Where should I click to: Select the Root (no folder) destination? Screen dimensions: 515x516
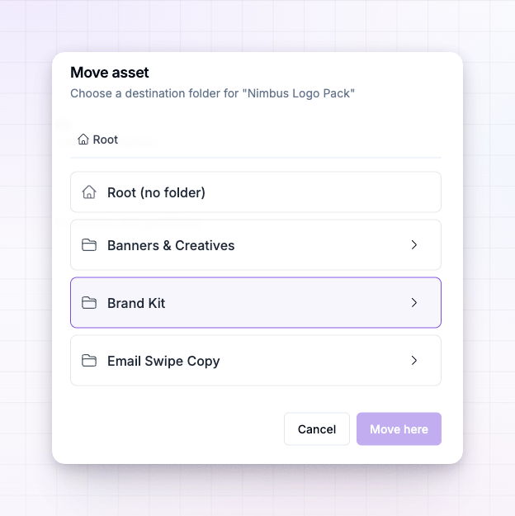coord(256,192)
